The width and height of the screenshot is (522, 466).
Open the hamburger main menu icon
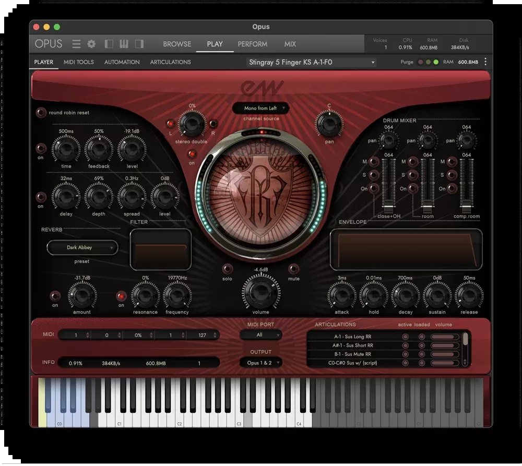pyautogui.click(x=76, y=44)
